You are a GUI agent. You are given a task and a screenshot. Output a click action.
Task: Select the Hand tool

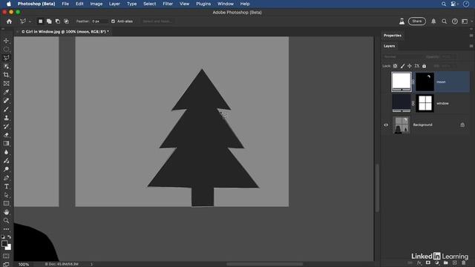click(x=6, y=212)
